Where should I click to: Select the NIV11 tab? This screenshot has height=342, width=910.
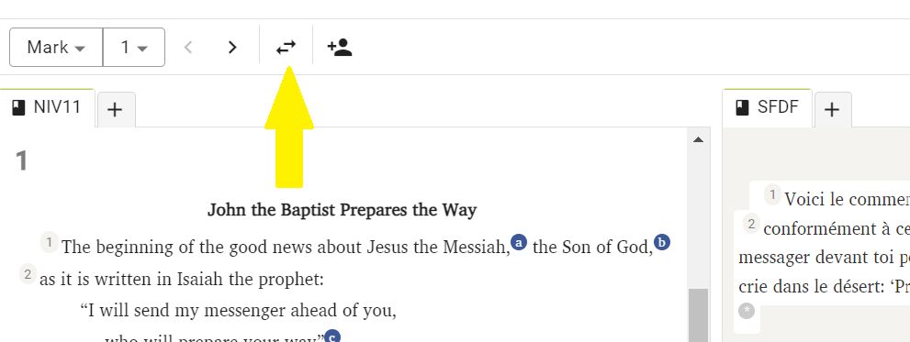pyautogui.click(x=48, y=108)
